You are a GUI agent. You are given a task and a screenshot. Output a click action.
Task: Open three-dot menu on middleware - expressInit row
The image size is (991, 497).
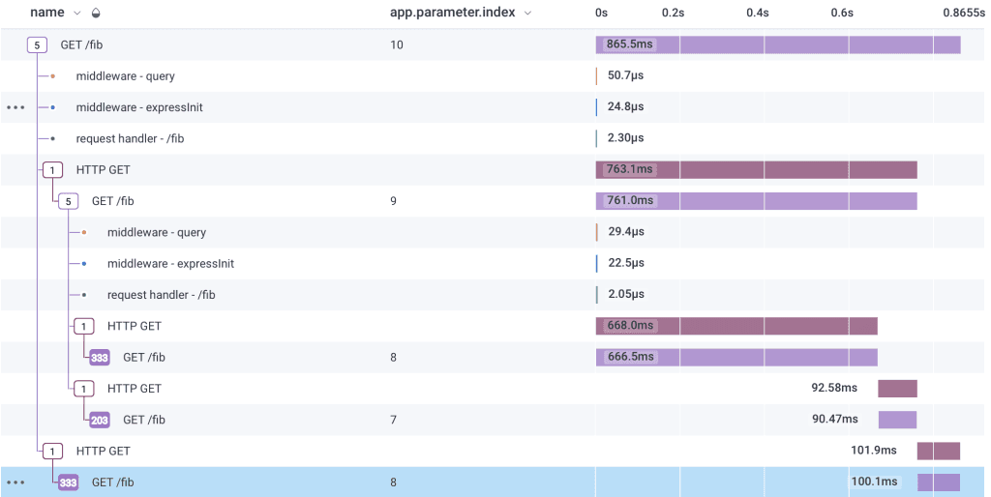(15, 107)
